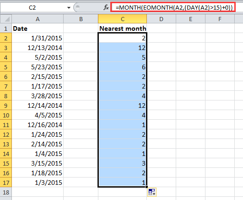Screen dimensions: 243x200
Task: Open the Auto Fill Options icon
Action: point(152,192)
